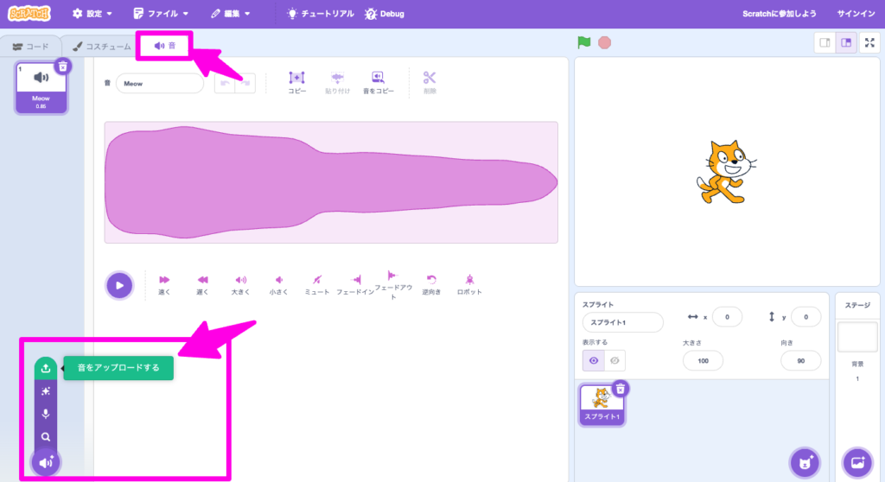Switch to the small stage layout

click(x=825, y=42)
